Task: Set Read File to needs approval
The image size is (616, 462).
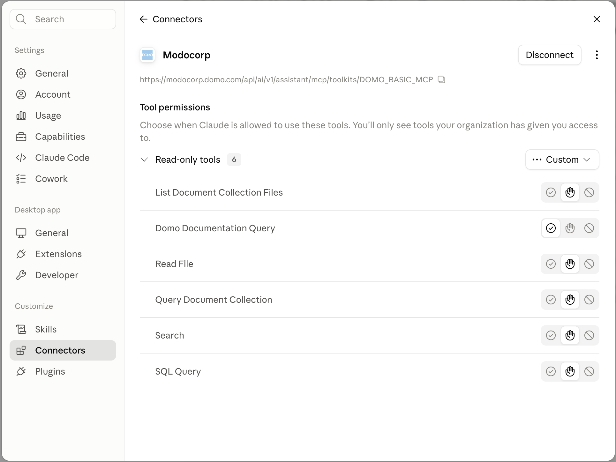Action: [x=570, y=264]
